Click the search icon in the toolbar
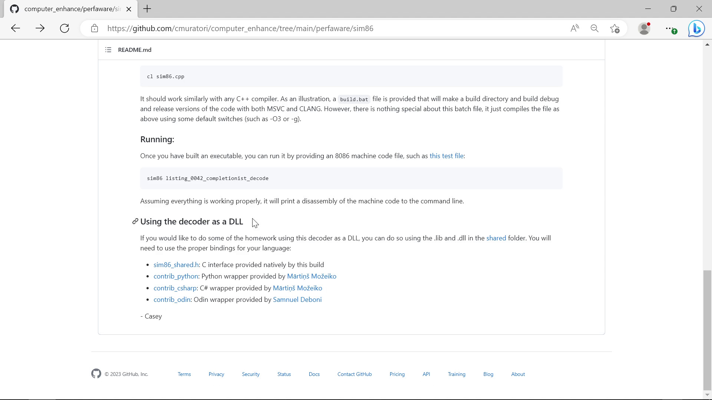Screen dimensions: 712x400 click(x=594, y=28)
